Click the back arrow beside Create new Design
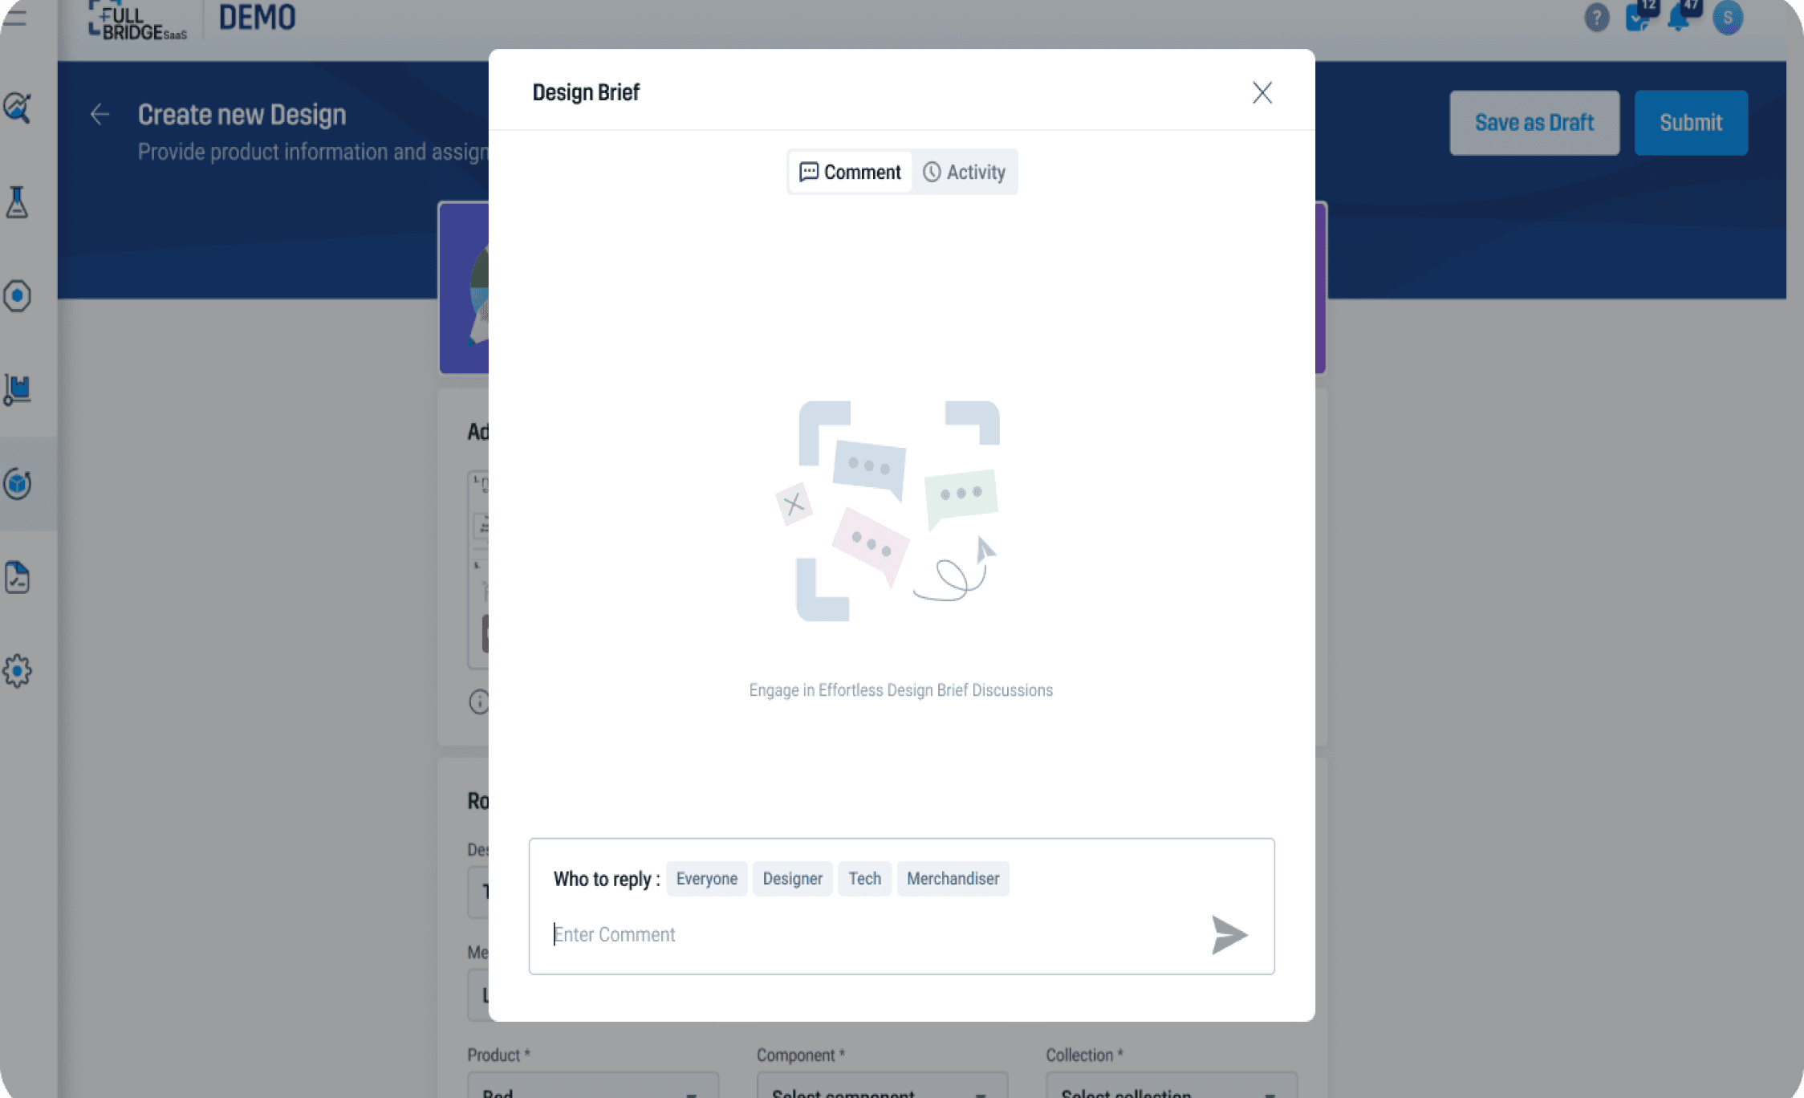This screenshot has height=1098, width=1804. 100,115
